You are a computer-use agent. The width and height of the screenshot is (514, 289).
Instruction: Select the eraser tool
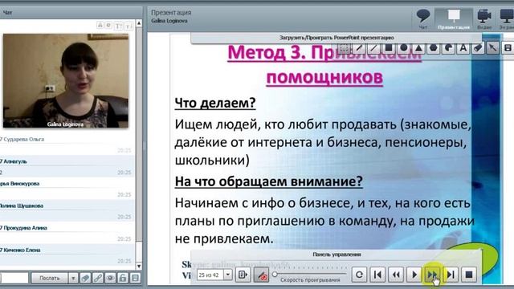478,48
